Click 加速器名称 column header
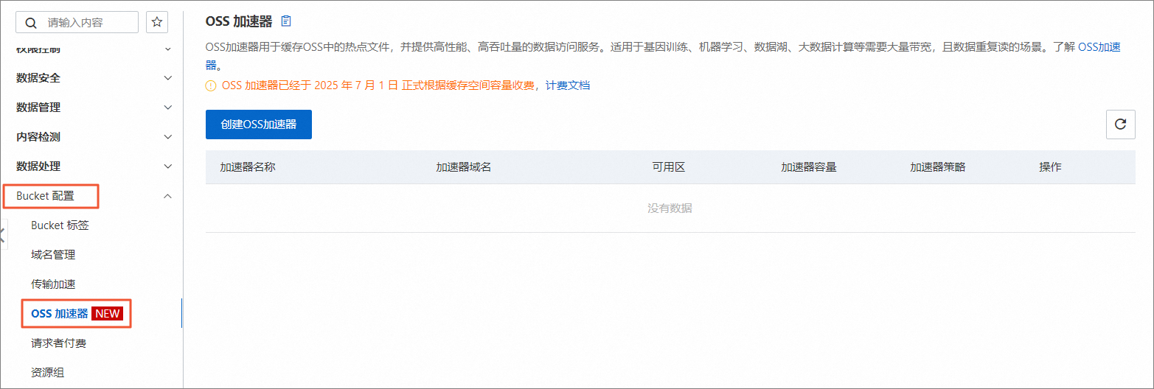 pos(248,167)
